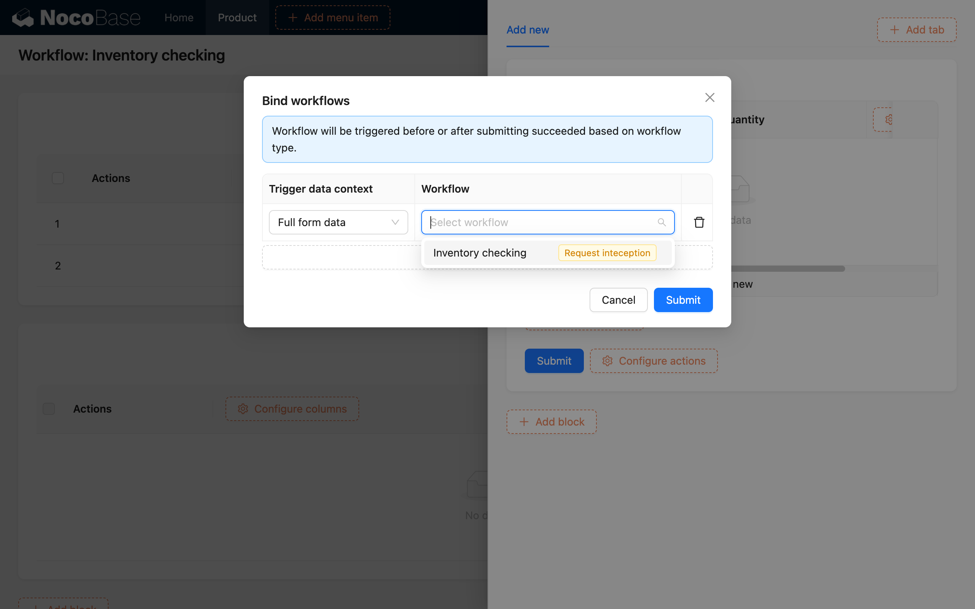Switch to the Product menu item
This screenshot has height=609, width=975.
(237, 18)
